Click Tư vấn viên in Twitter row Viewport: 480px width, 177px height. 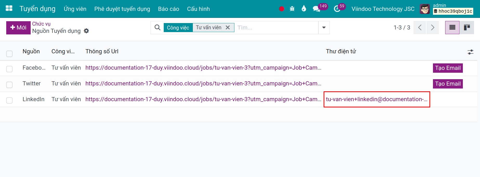pyautogui.click(x=66, y=84)
